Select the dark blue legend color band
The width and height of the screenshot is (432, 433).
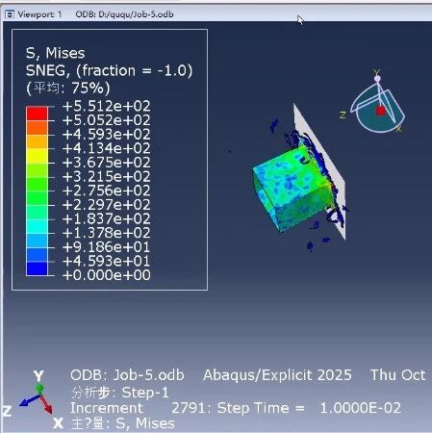(x=37, y=268)
